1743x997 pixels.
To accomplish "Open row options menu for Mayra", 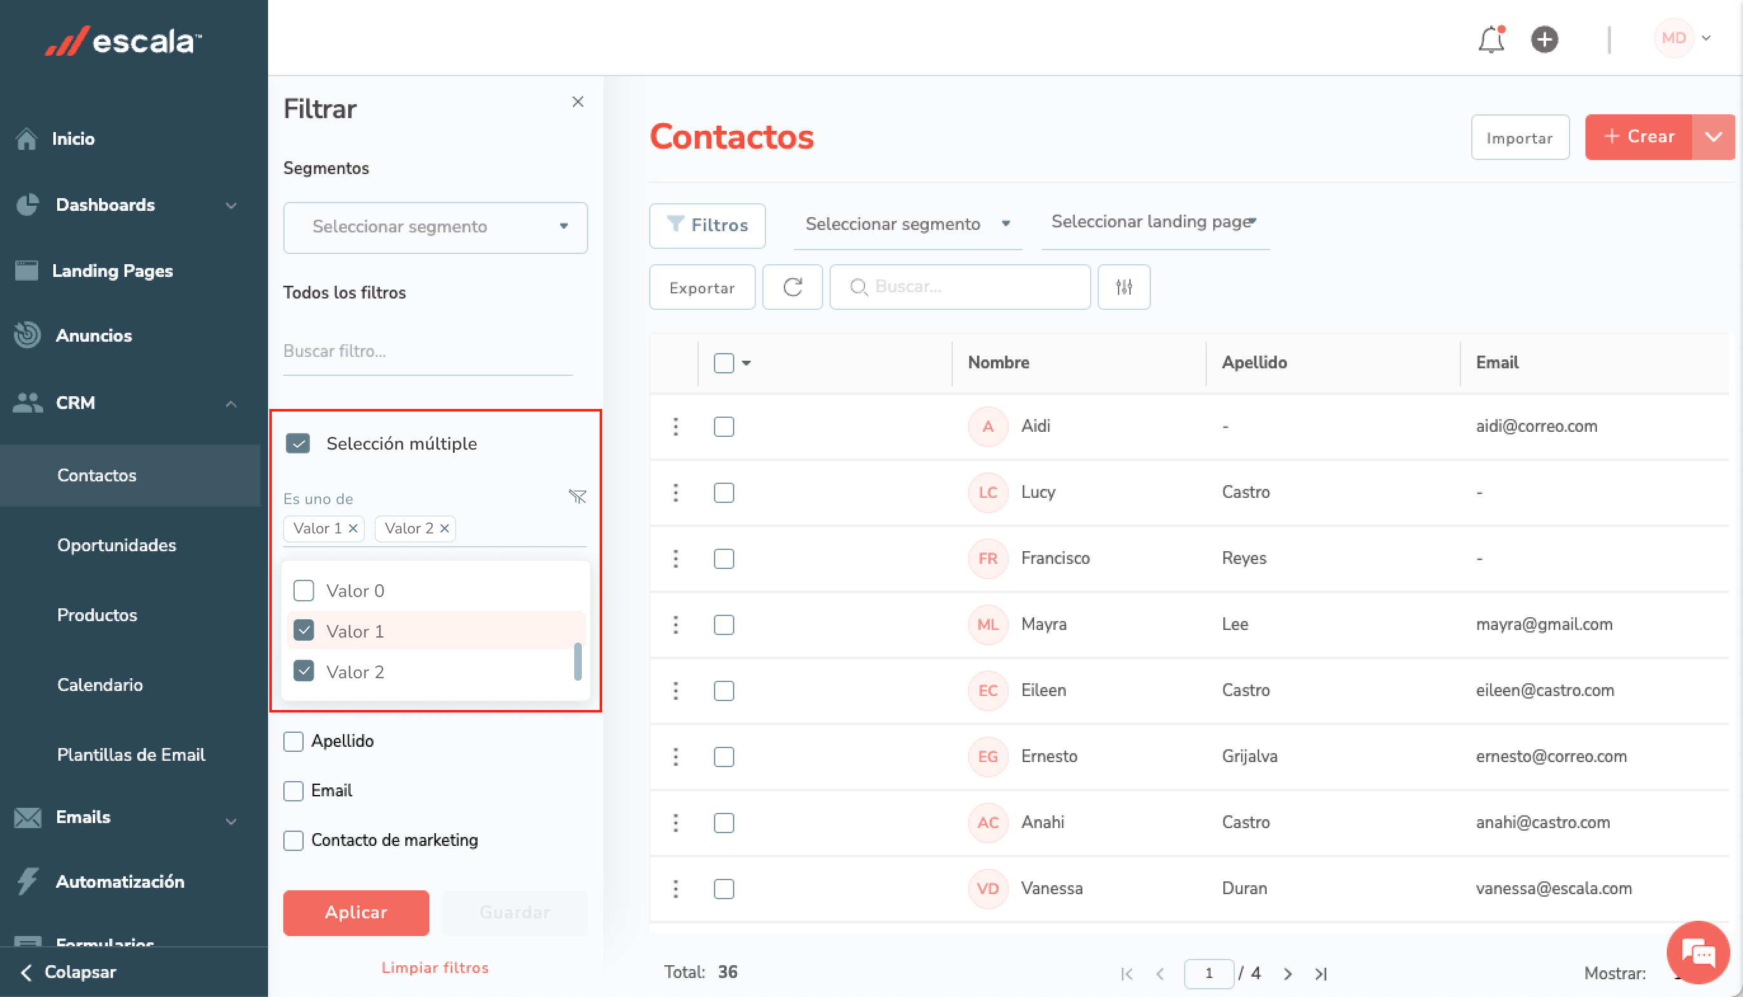I will point(676,624).
